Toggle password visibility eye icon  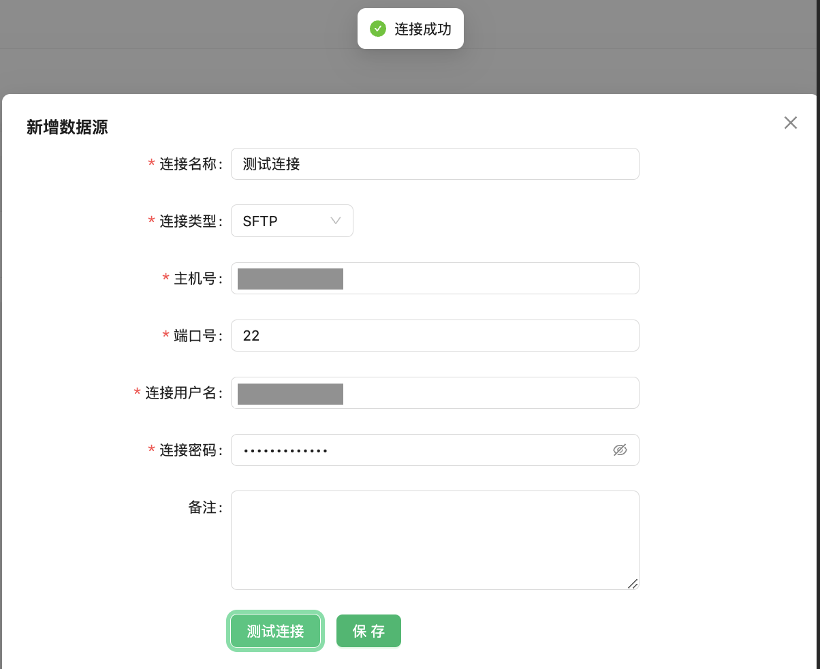click(619, 450)
